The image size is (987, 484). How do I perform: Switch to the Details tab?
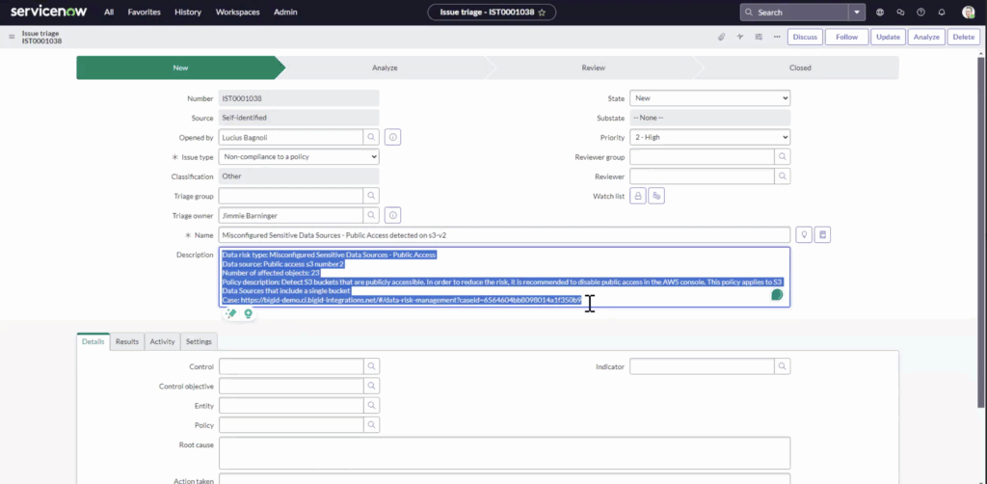[93, 341]
